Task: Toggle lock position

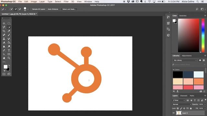Action: tap(184, 108)
